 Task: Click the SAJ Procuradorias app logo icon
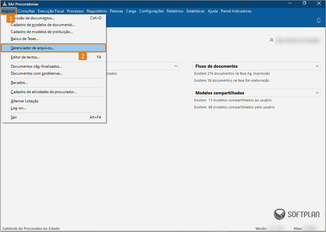[x=4, y=3]
